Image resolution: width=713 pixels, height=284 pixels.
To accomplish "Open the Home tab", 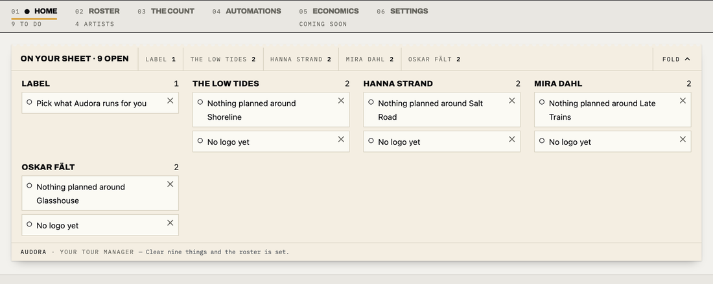I will (x=34, y=12).
